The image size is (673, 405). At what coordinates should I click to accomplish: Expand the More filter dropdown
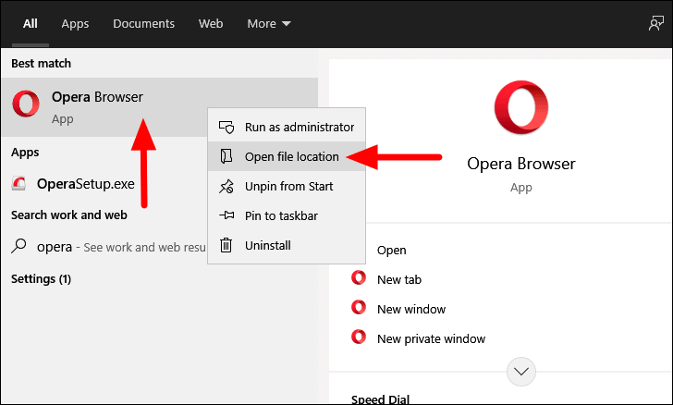pyautogui.click(x=269, y=24)
